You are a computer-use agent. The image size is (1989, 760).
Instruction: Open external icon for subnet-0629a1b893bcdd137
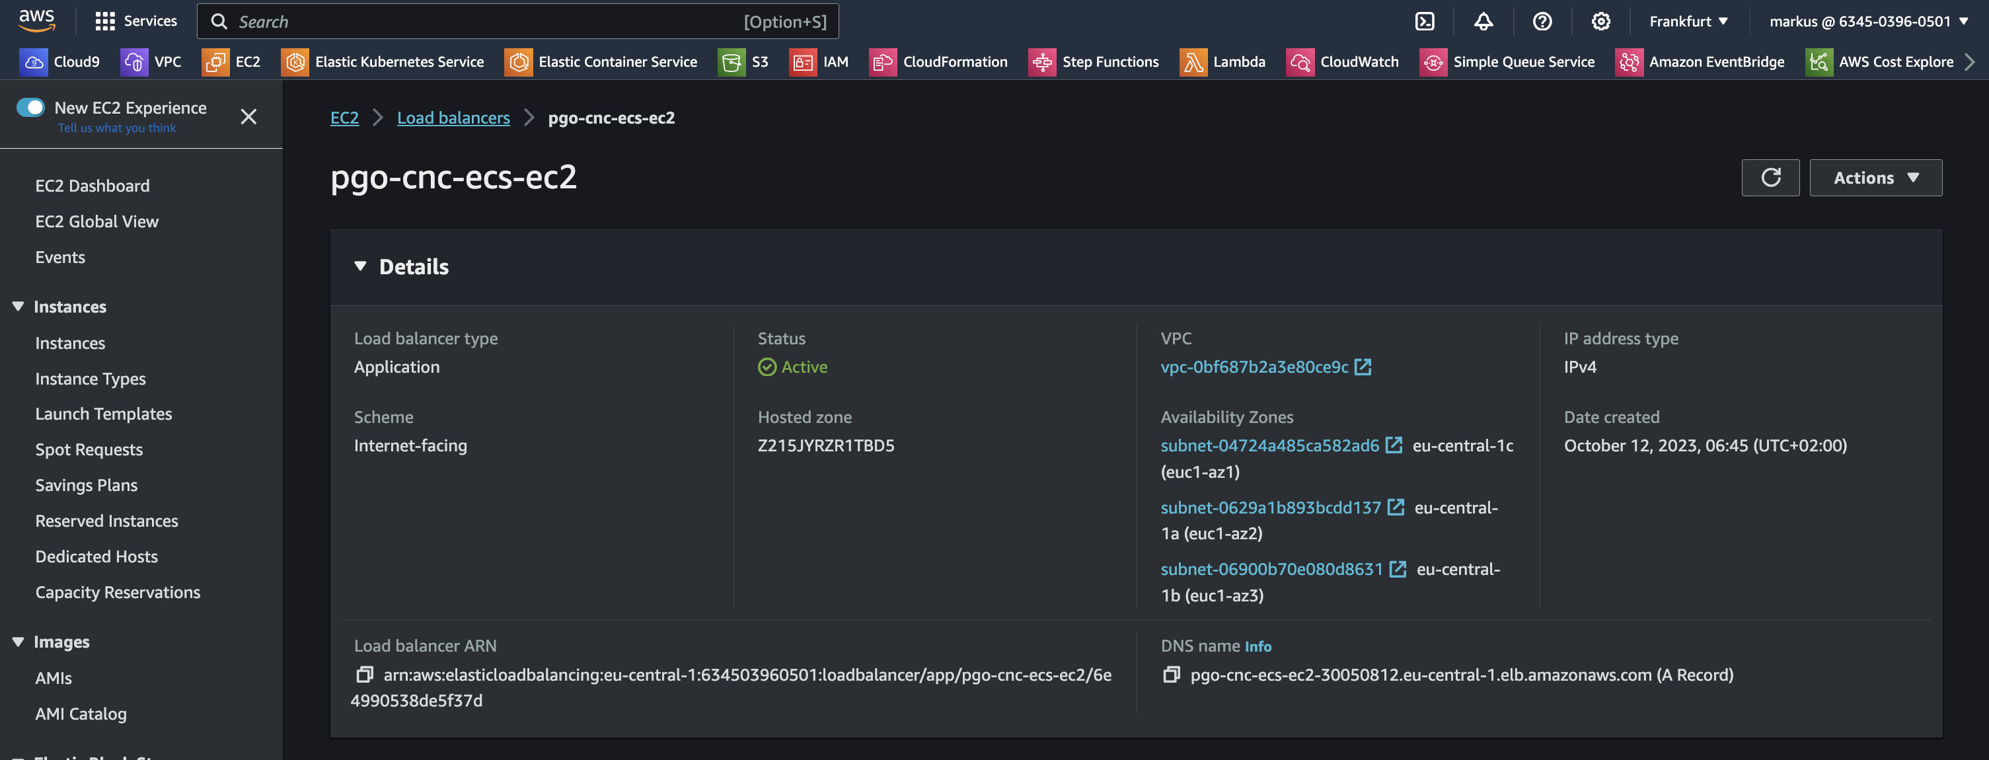[1396, 508]
